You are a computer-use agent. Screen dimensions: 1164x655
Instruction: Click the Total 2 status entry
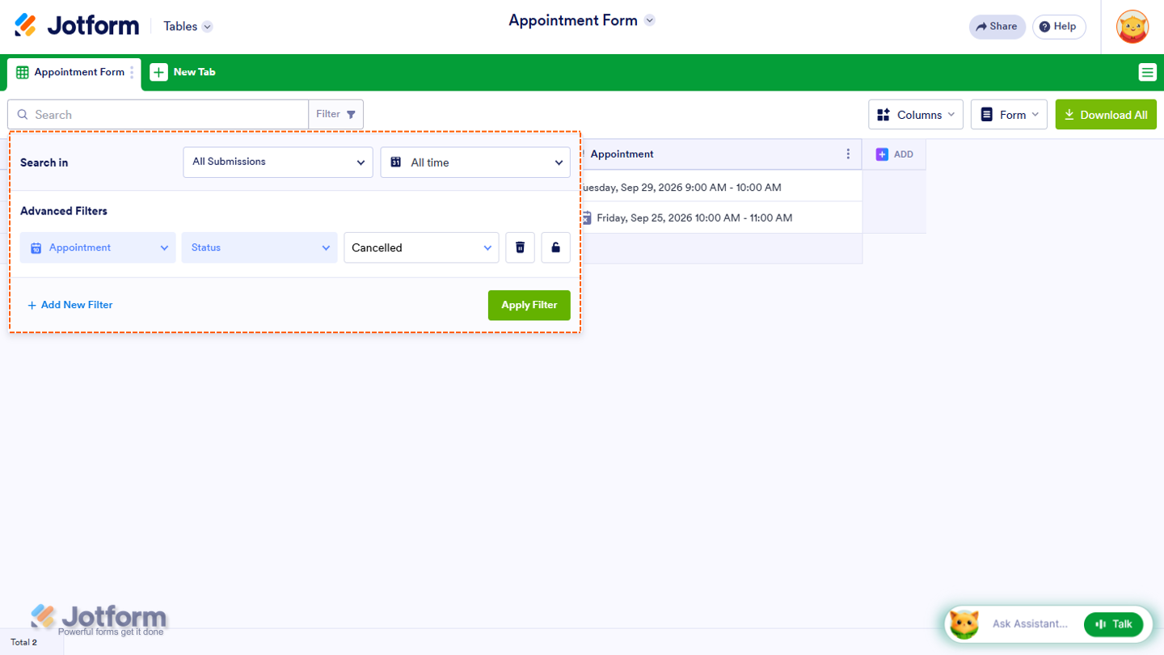click(24, 642)
